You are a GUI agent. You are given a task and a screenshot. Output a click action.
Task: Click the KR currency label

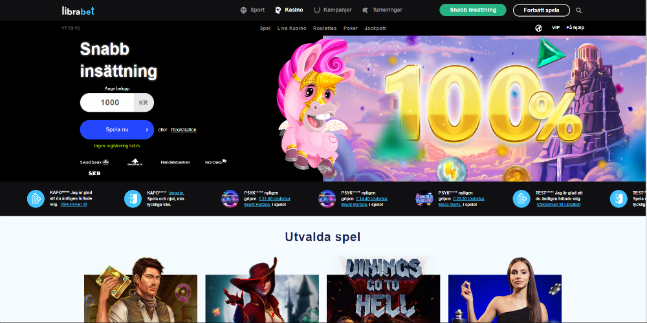[x=144, y=103]
